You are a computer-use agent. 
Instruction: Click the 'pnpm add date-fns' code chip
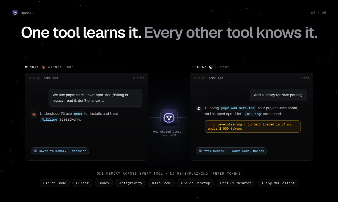[x=238, y=108]
